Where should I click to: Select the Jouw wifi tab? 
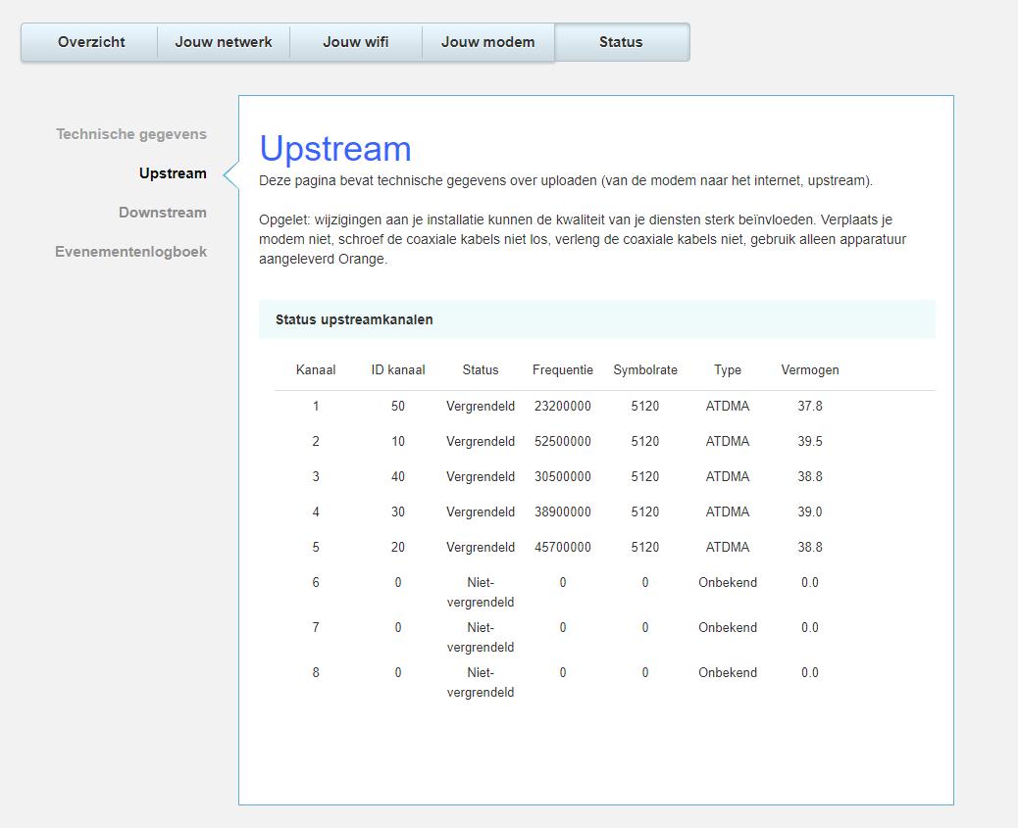coord(356,42)
